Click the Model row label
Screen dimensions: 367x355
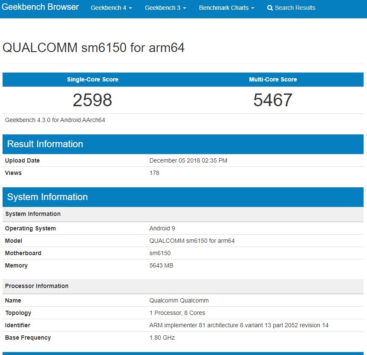coord(14,241)
